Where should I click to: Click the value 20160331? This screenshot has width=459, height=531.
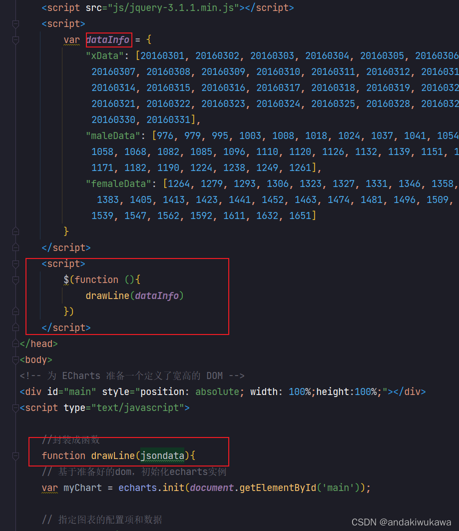pos(168,119)
